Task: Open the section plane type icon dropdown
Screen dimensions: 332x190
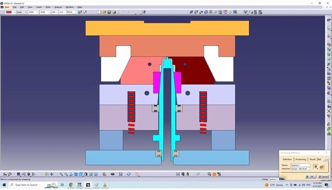Action: pyautogui.click(x=316, y=167)
